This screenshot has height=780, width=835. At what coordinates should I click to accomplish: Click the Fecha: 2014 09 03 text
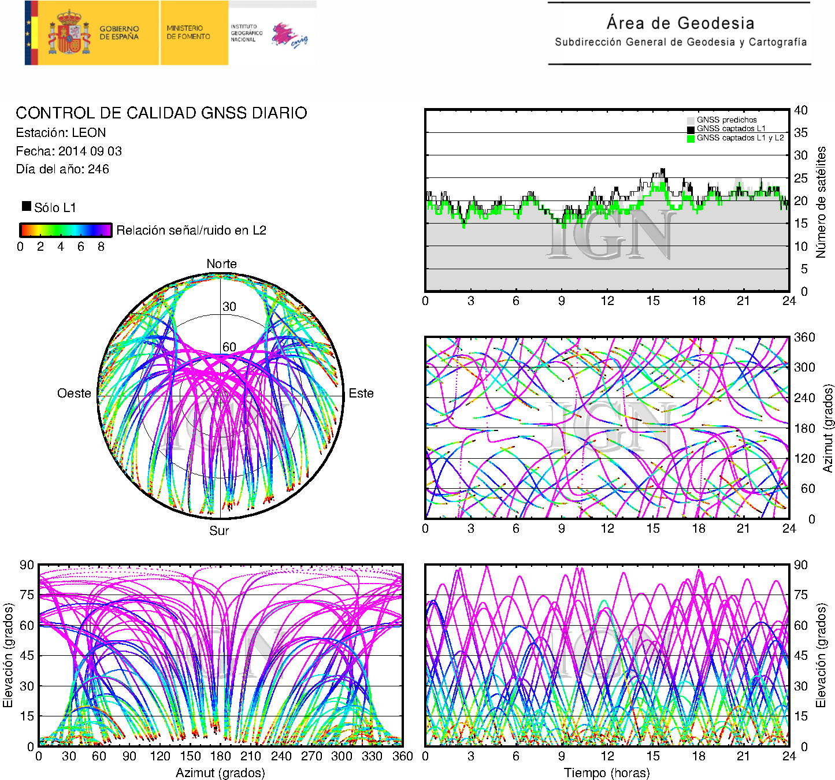click(69, 151)
